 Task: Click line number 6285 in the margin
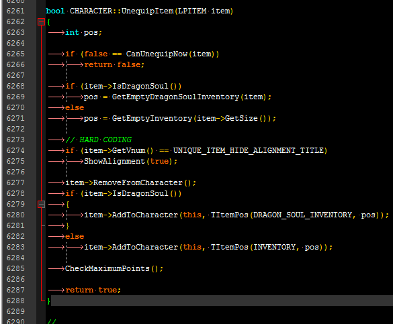15,268
